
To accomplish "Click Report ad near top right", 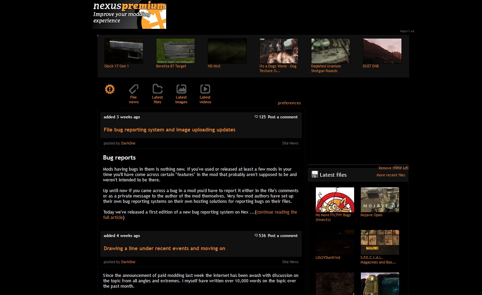I will pos(407,31).
